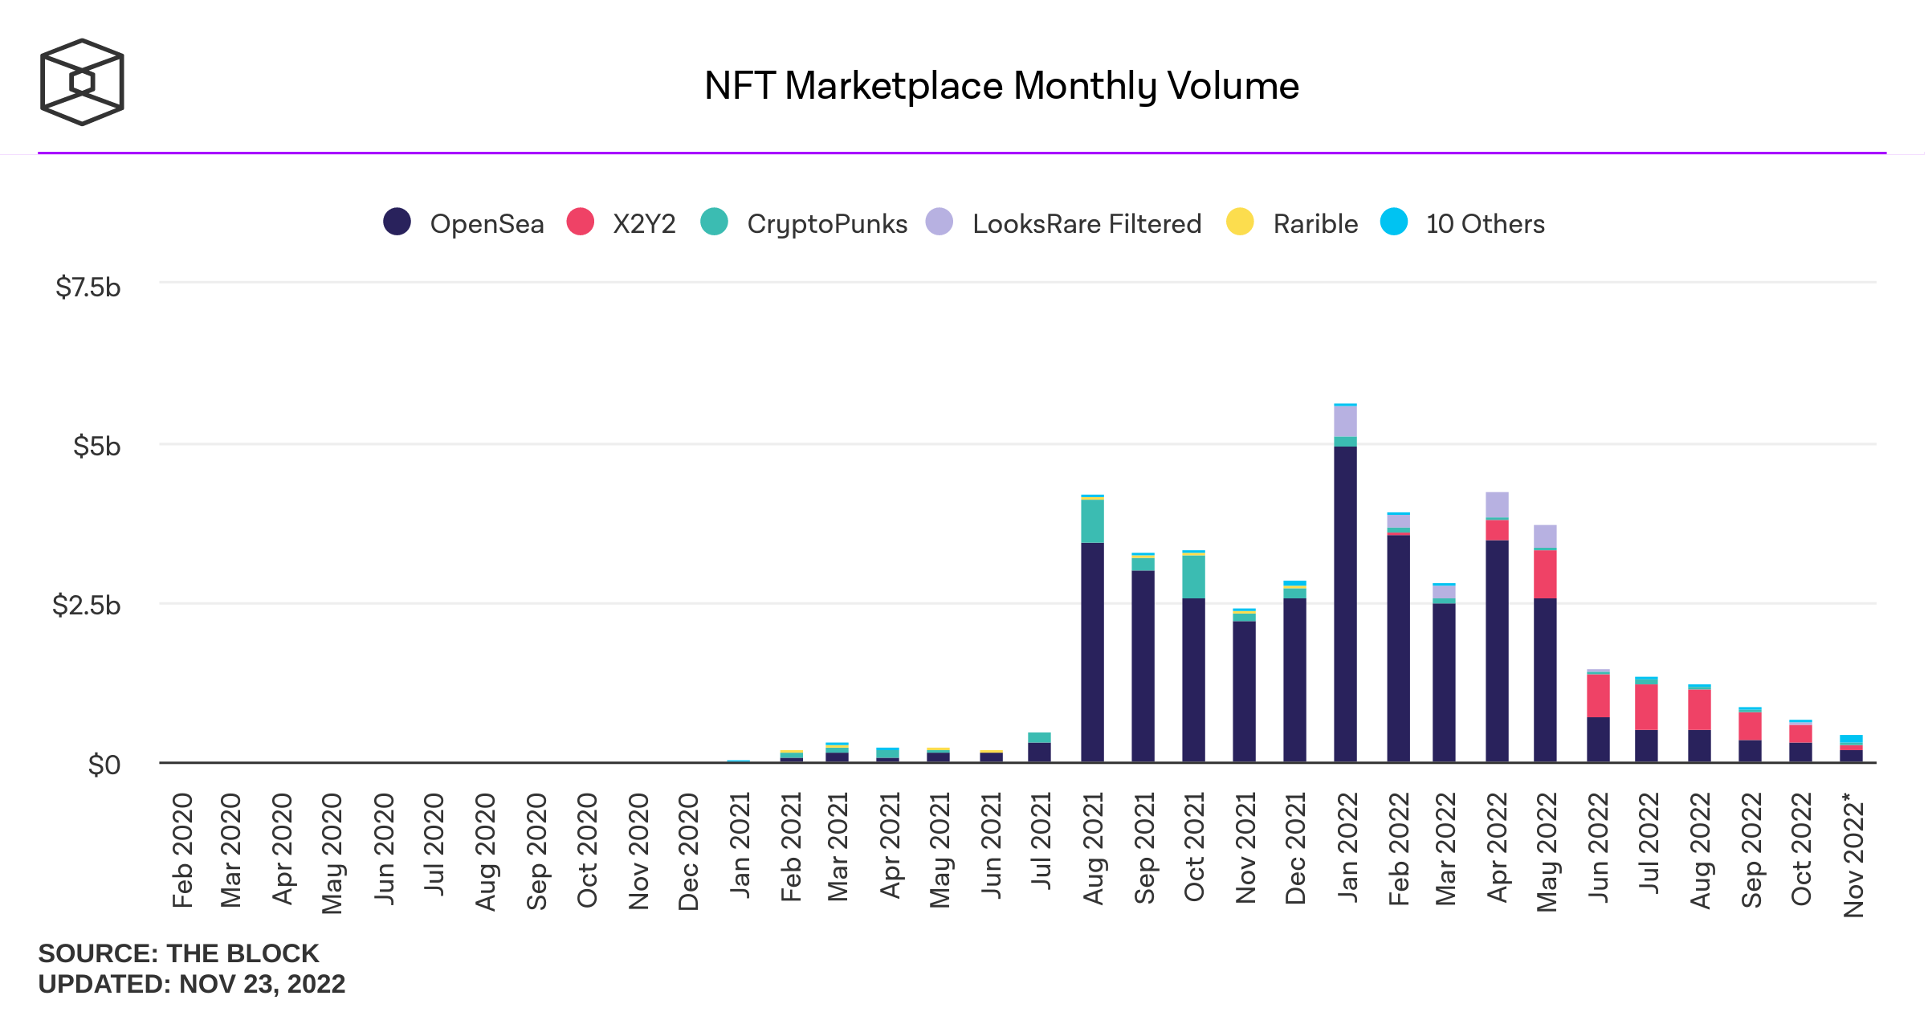The width and height of the screenshot is (1928, 1012).
Task: Click The Block cube logo
Action: tap(82, 82)
